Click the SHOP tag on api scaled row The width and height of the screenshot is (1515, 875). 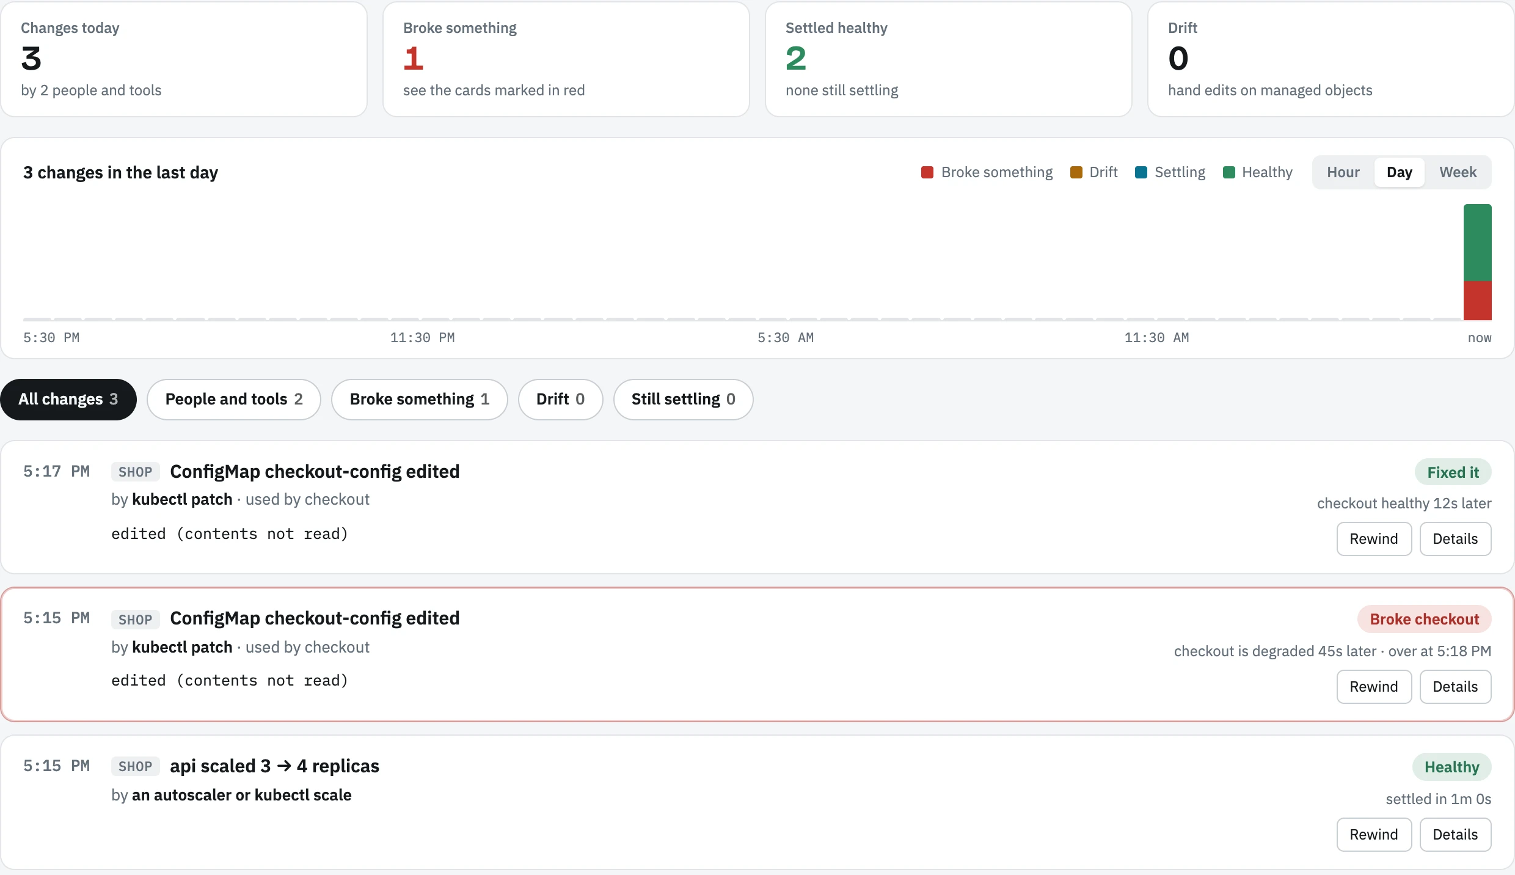click(135, 766)
